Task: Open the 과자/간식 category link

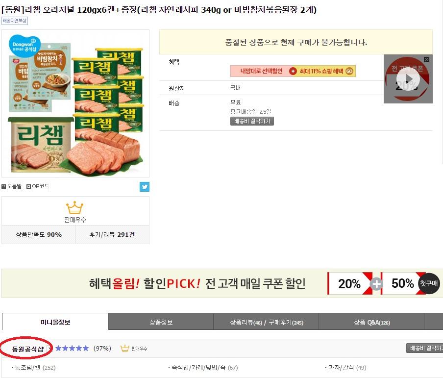Action: click(x=342, y=367)
